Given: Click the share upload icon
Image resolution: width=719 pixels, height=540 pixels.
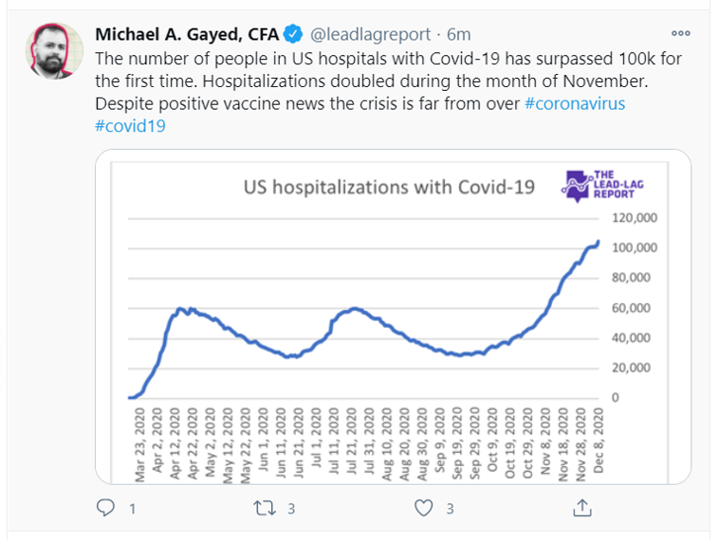Looking at the screenshot, I should pyautogui.click(x=582, y=509).
